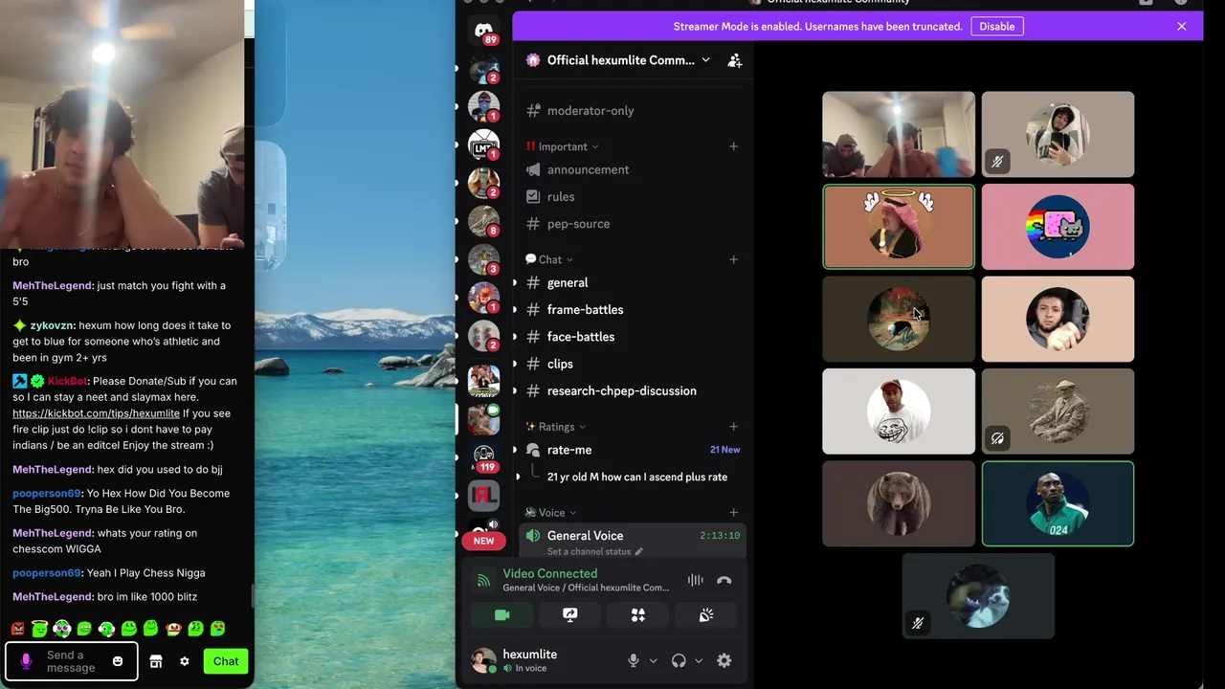
Task: Edit channel status pencil icon
Action: pyautogui.click(x=639, y=552)
